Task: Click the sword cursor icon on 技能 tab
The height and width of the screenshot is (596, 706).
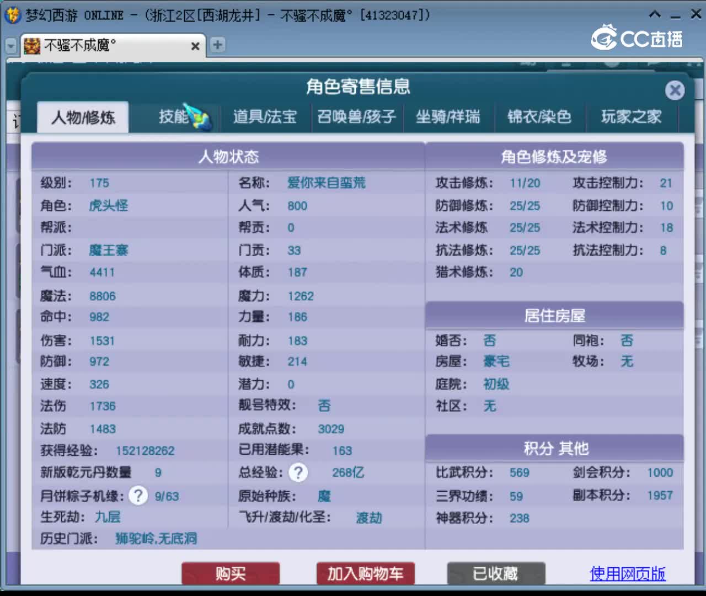Action: 197,117
